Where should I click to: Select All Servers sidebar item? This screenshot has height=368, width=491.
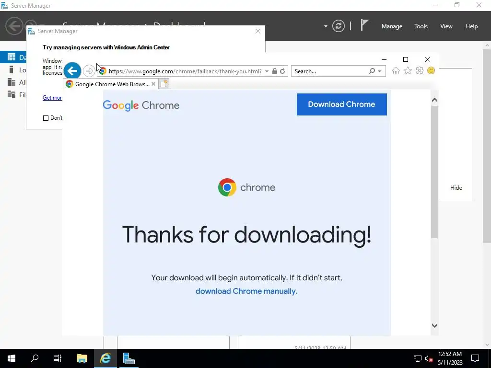pos(13,82)
